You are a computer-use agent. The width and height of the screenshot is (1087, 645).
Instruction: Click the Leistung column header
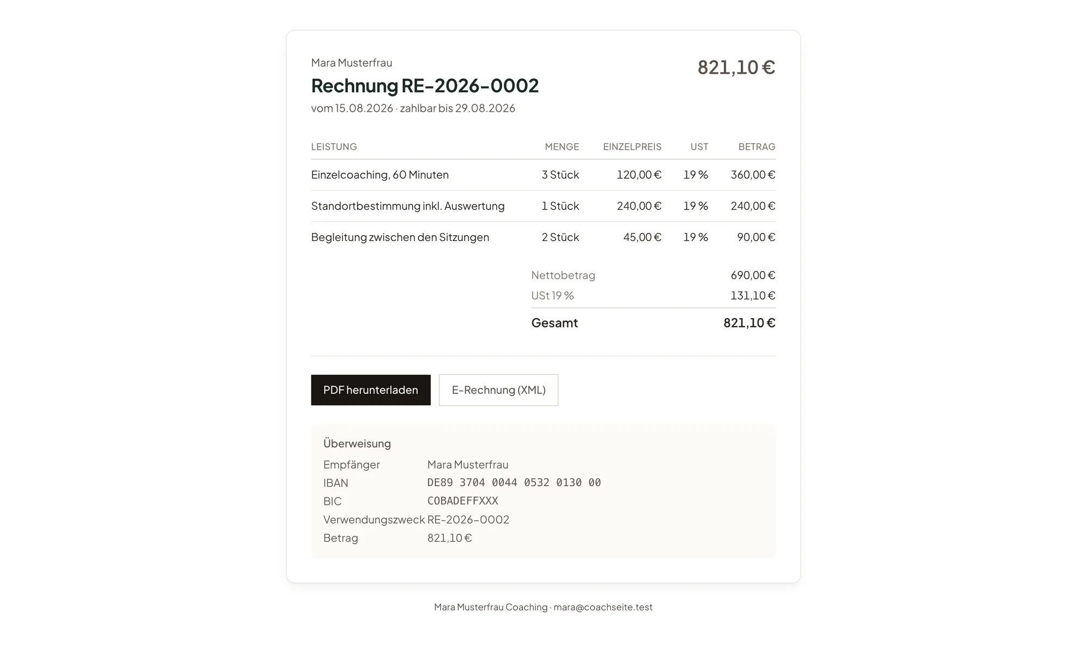334,147
